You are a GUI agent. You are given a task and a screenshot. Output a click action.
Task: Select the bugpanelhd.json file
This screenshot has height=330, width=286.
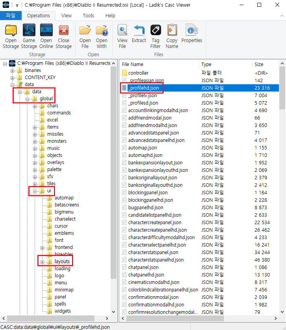146,208
